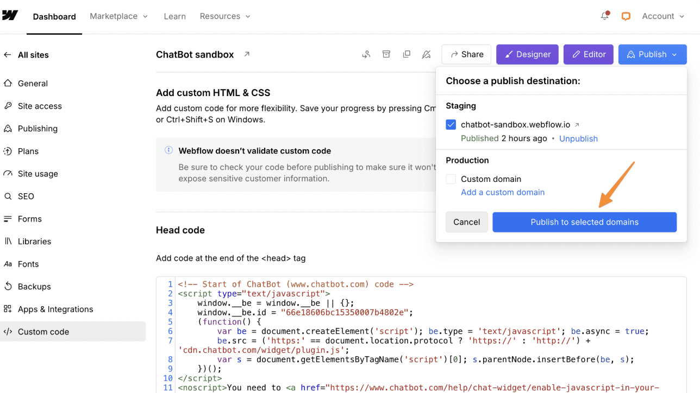Switch to the Dashboard tab
Screen dimensions: 700x393
(54, 17)
